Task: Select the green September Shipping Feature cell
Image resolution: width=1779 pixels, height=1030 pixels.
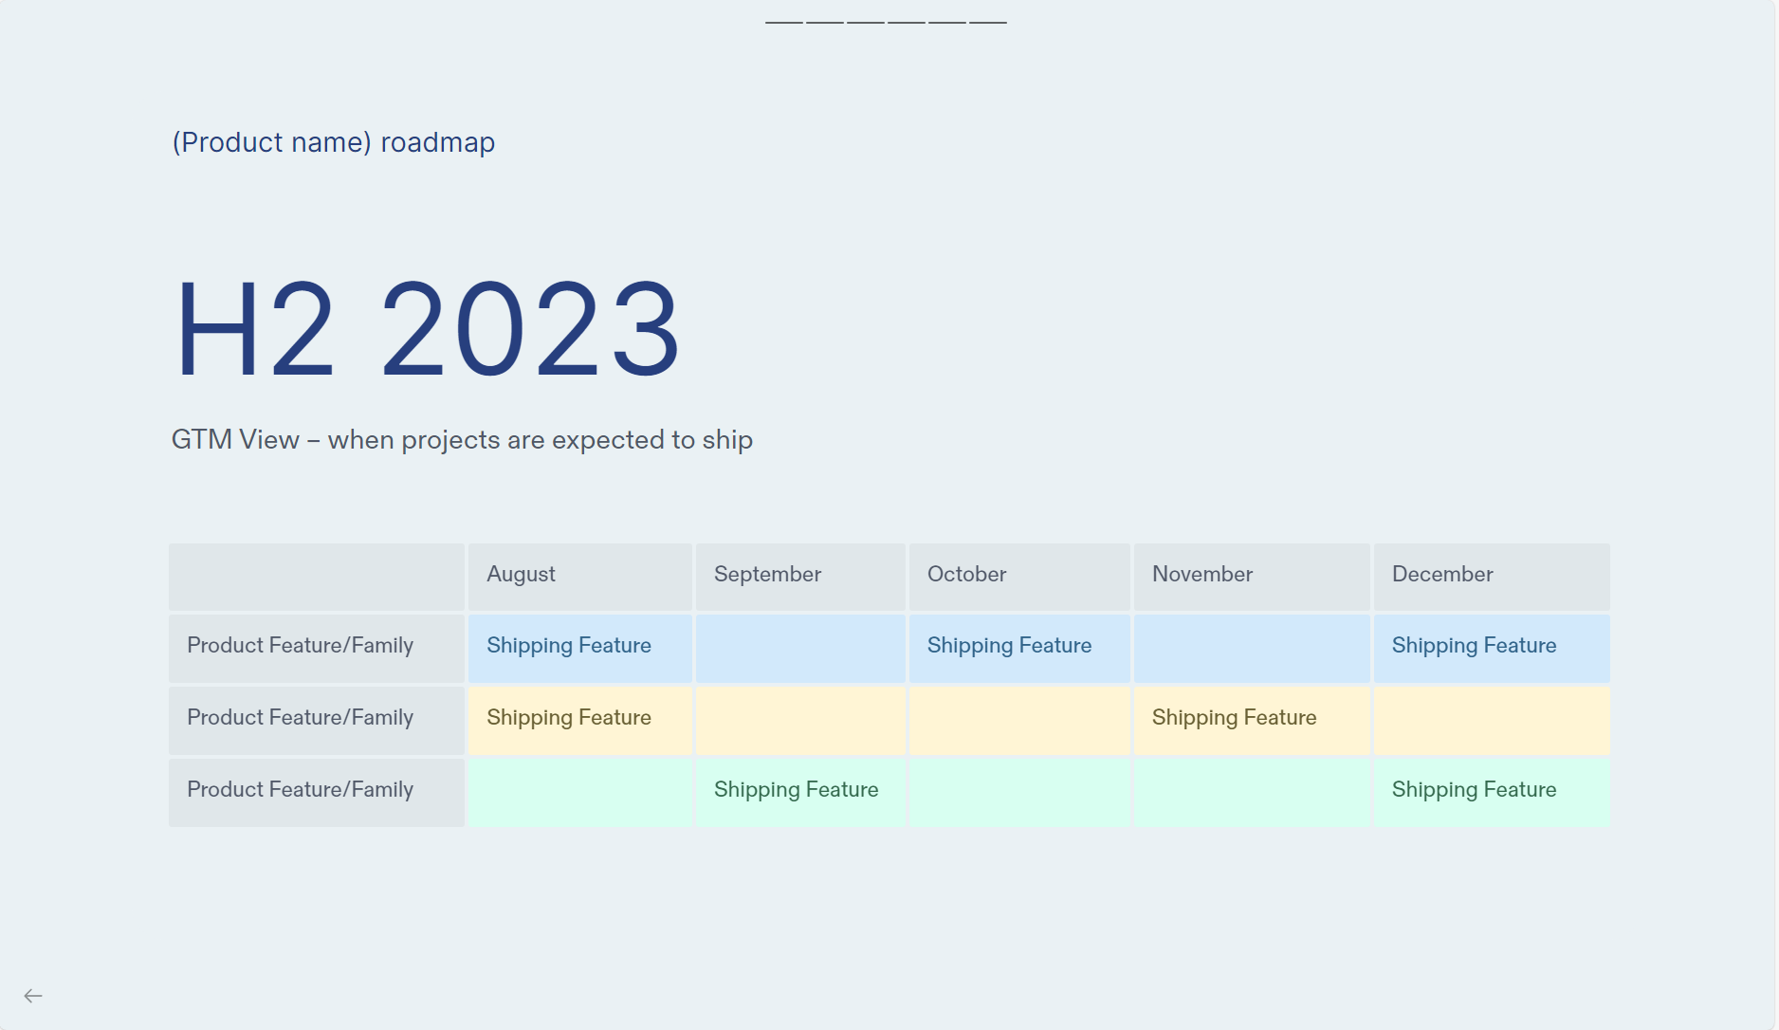Action: (800, 792)
